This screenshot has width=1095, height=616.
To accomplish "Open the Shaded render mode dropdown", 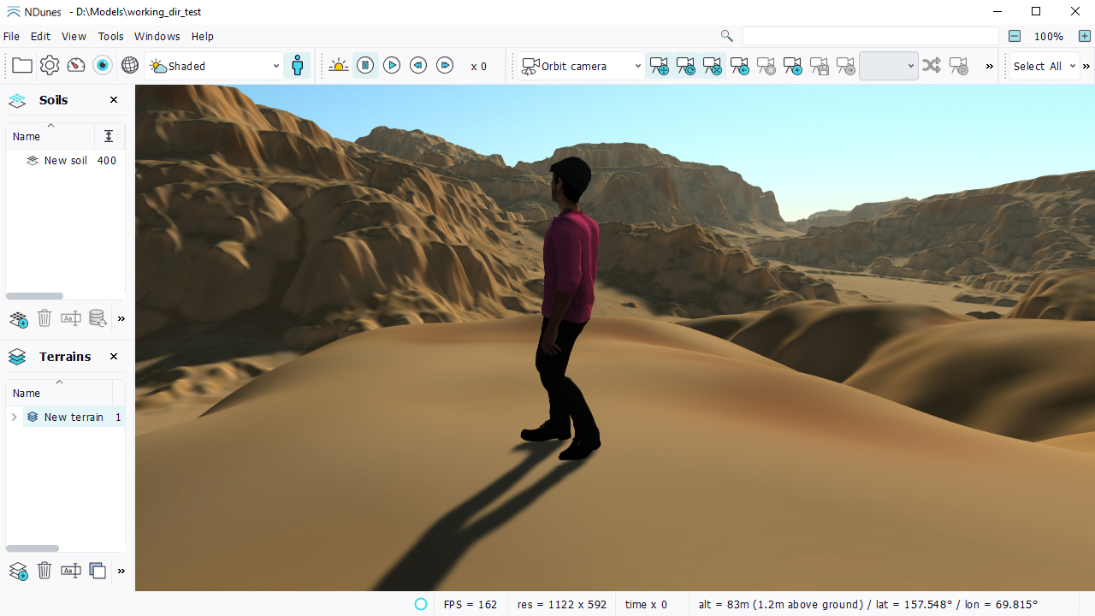I will [214, 66].
